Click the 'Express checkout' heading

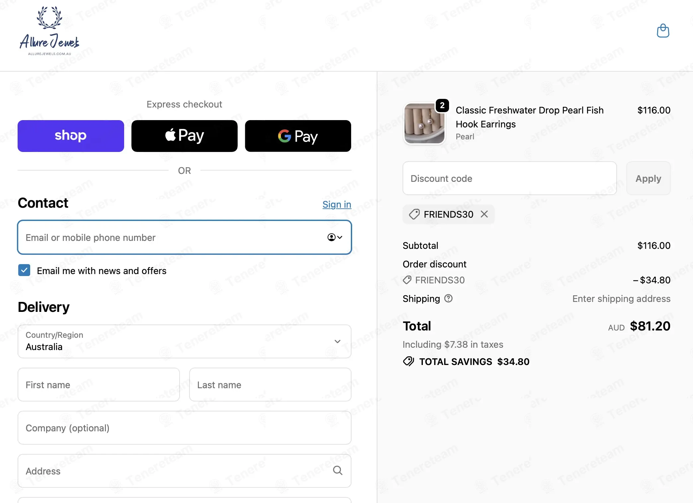point(184,104)
